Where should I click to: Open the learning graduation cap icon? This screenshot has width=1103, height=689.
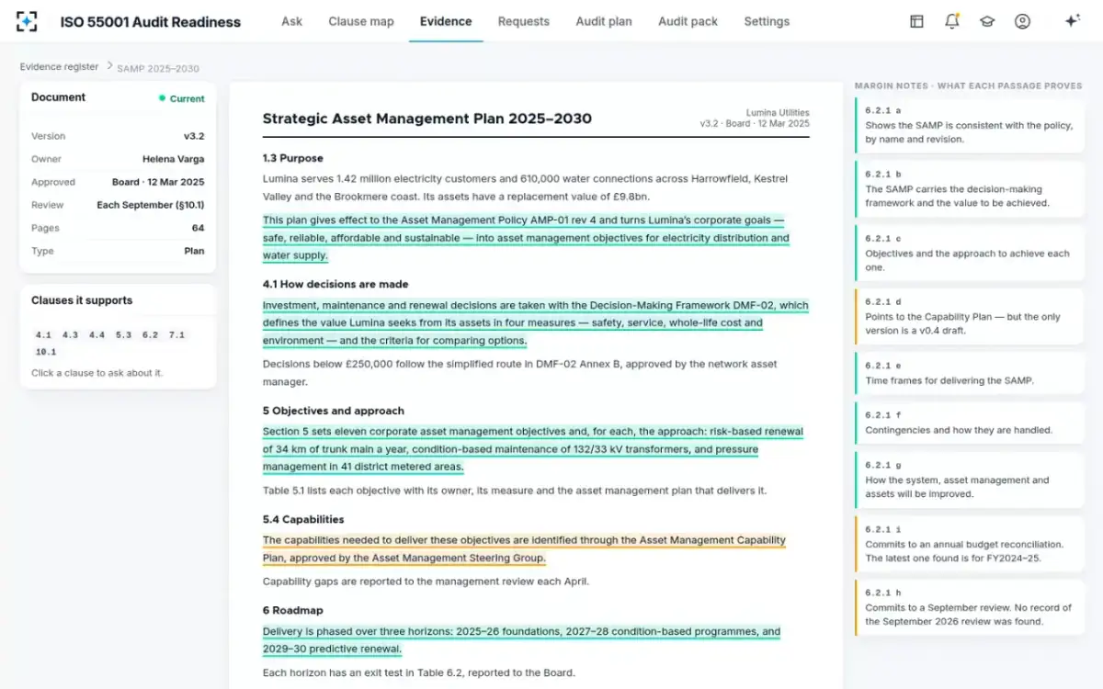click(x=987, y=21)
